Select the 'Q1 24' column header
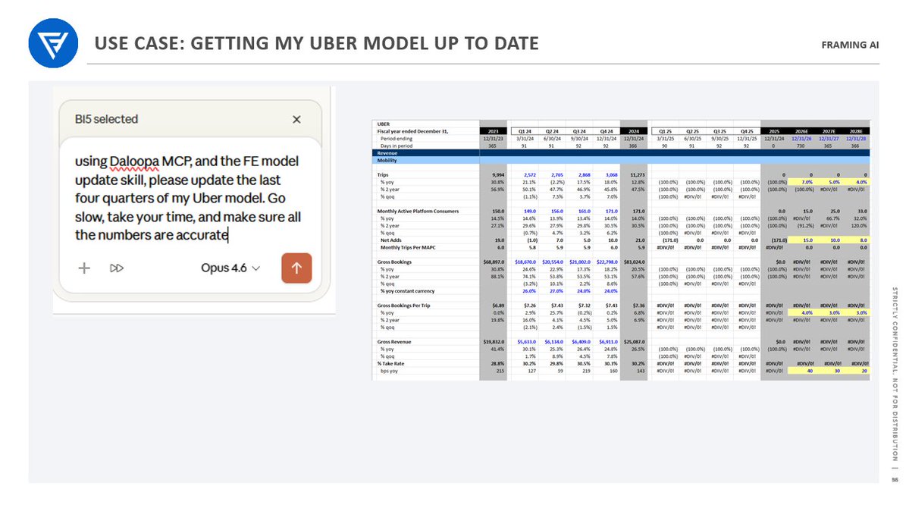The width and height of the screenshot is (909, 511). tap(525, 131)
